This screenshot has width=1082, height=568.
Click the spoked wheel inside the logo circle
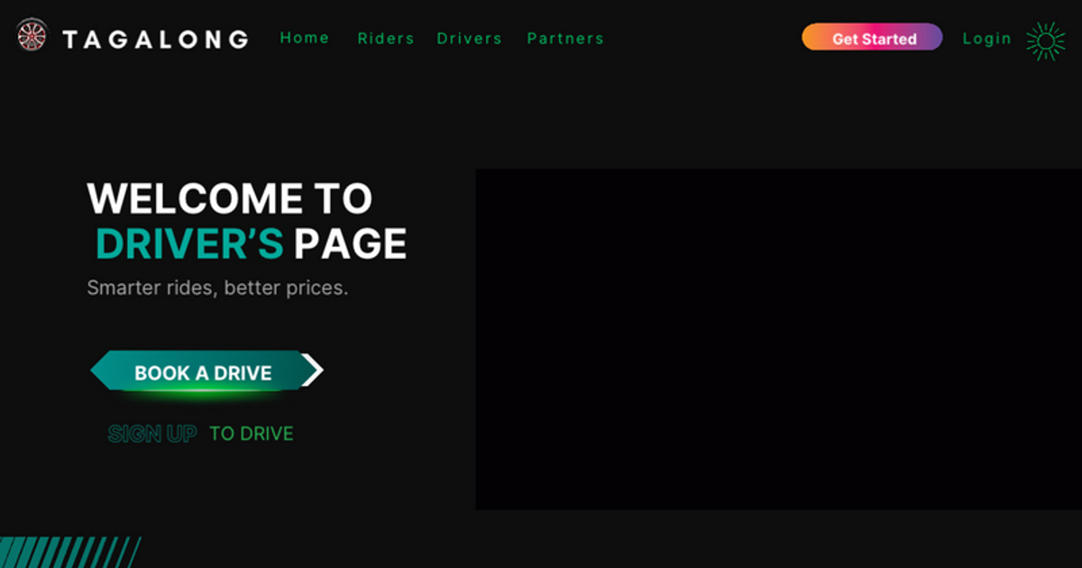(32, 38)
